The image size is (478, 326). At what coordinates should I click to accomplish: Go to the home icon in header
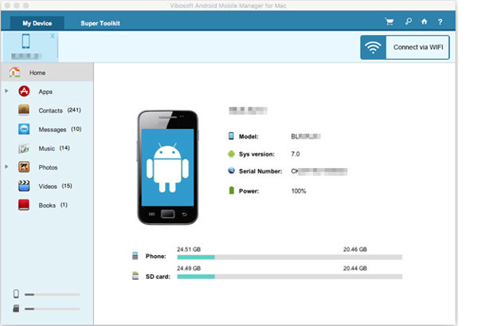pos(424,22)
